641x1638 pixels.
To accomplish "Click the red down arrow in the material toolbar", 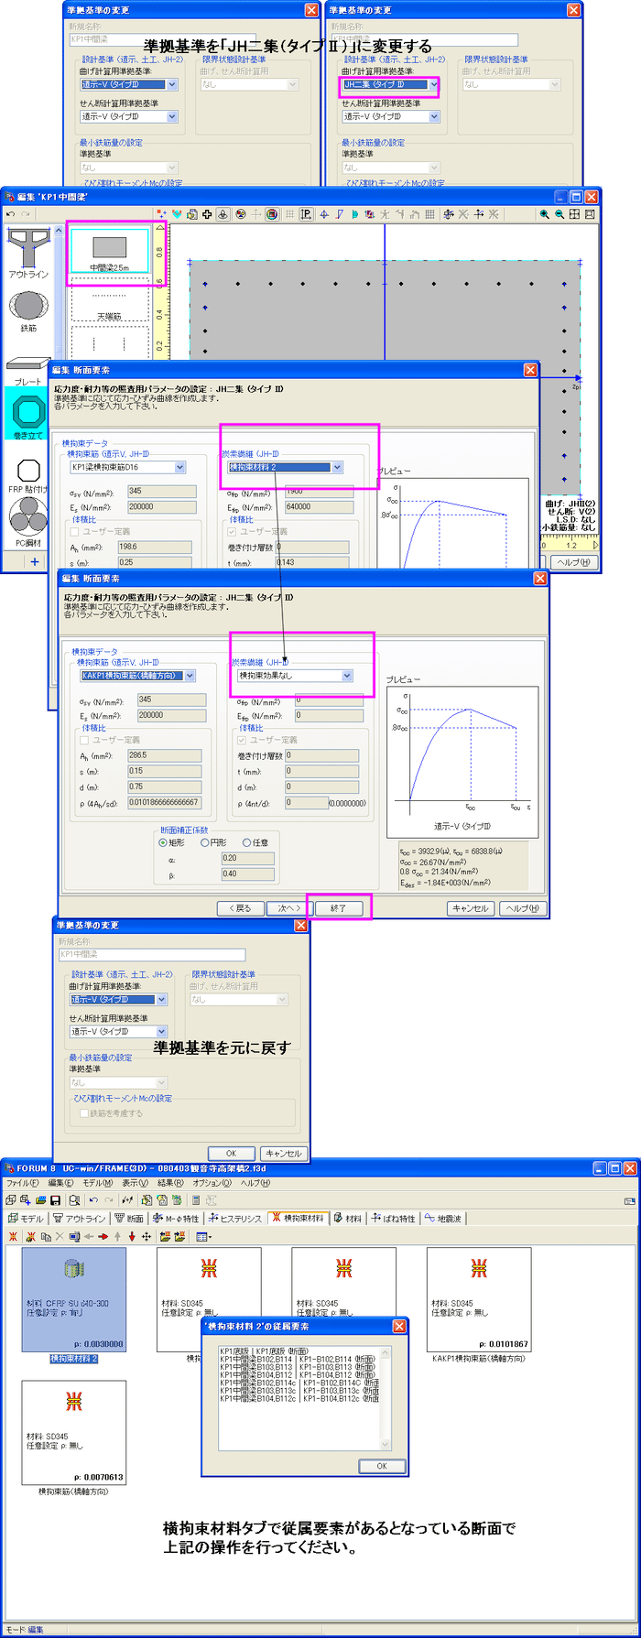I will [x=132, y=1236].
